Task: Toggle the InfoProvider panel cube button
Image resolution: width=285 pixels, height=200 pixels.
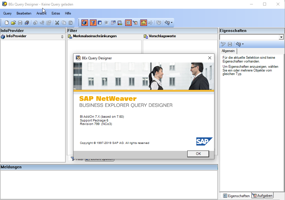Action: coord(85,23)
